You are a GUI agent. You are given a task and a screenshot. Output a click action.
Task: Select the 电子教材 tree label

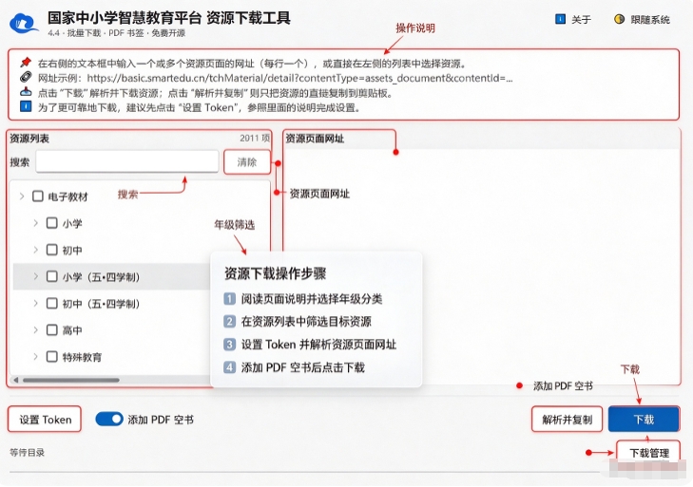tap(67, 197)
